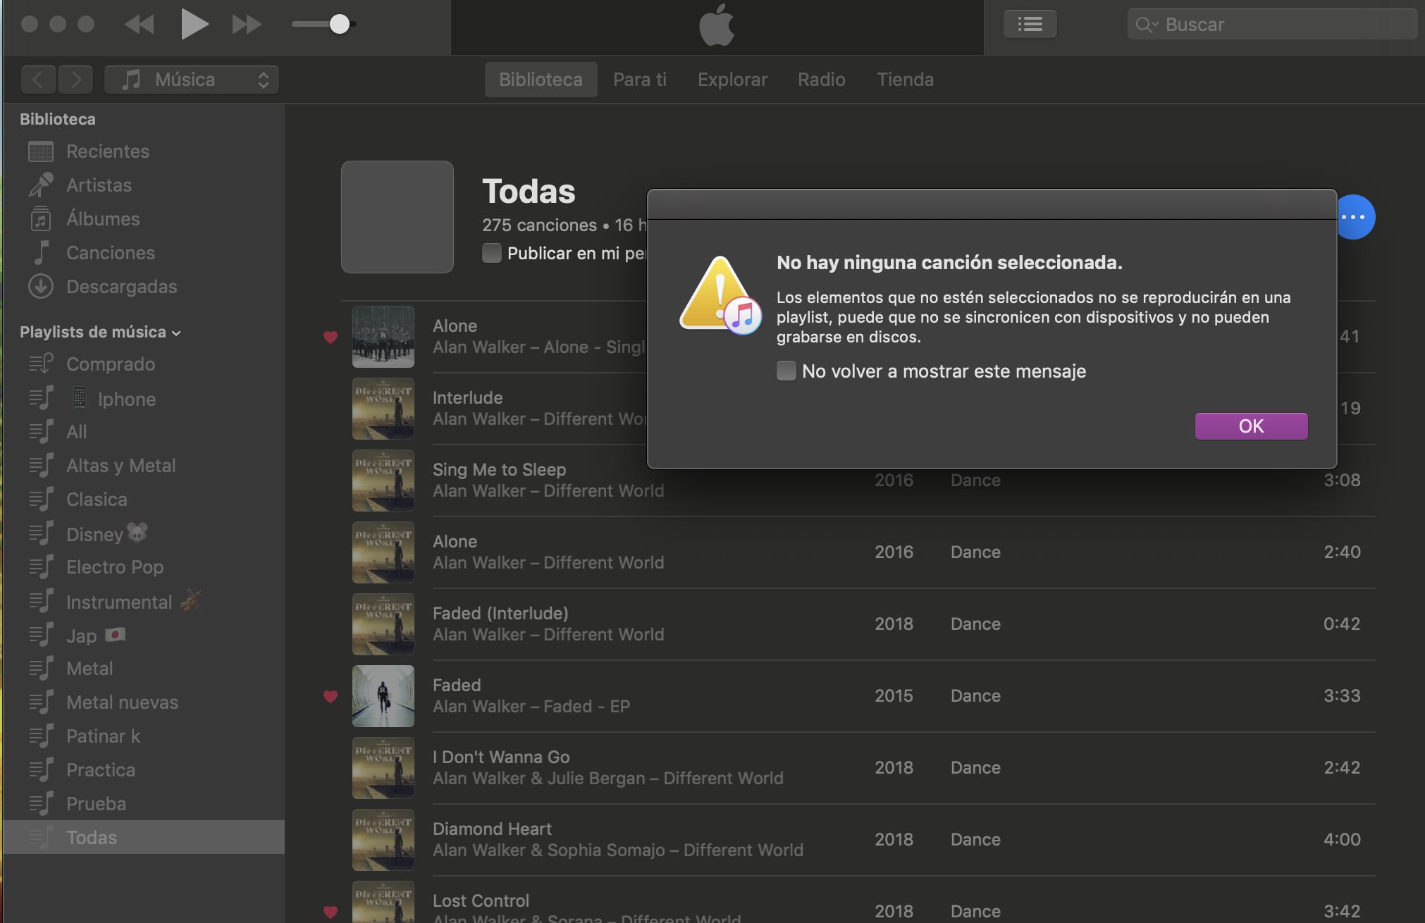Click the volume slider knob
Screen dimensions: 1425x923
click(x=340, y=25)
